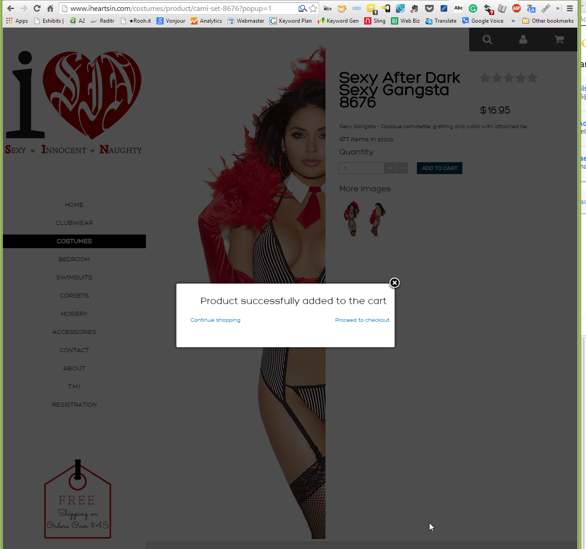The height and width of the screenshot is (549, 586).
Task: Show more bookmarks chevron
Action: coord(513,21)
